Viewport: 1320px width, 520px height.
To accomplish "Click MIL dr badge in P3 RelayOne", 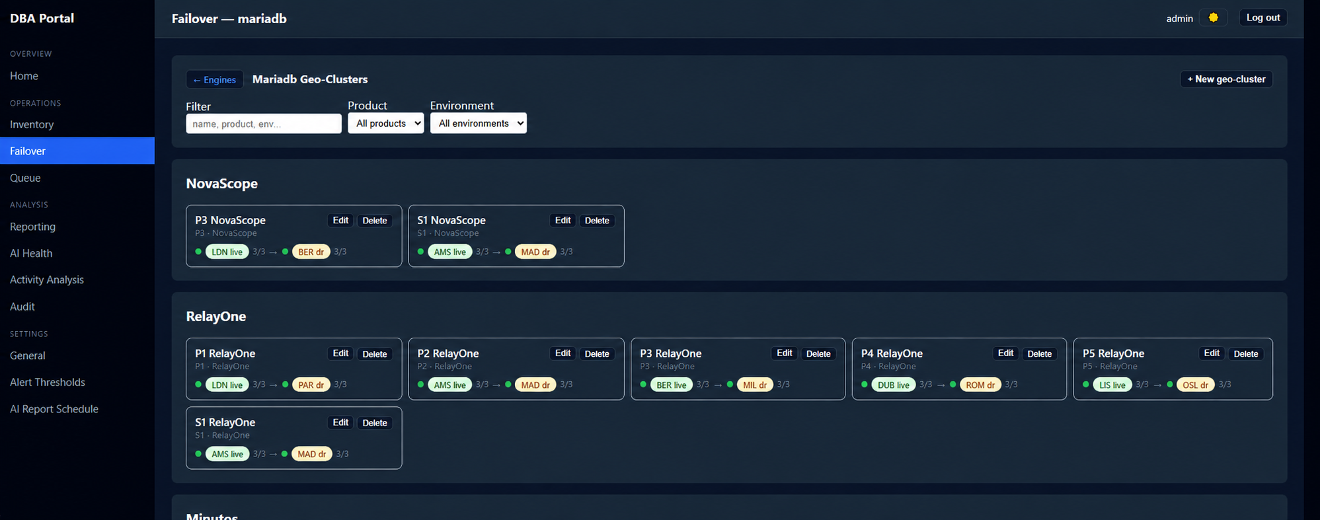I will 755,385.
